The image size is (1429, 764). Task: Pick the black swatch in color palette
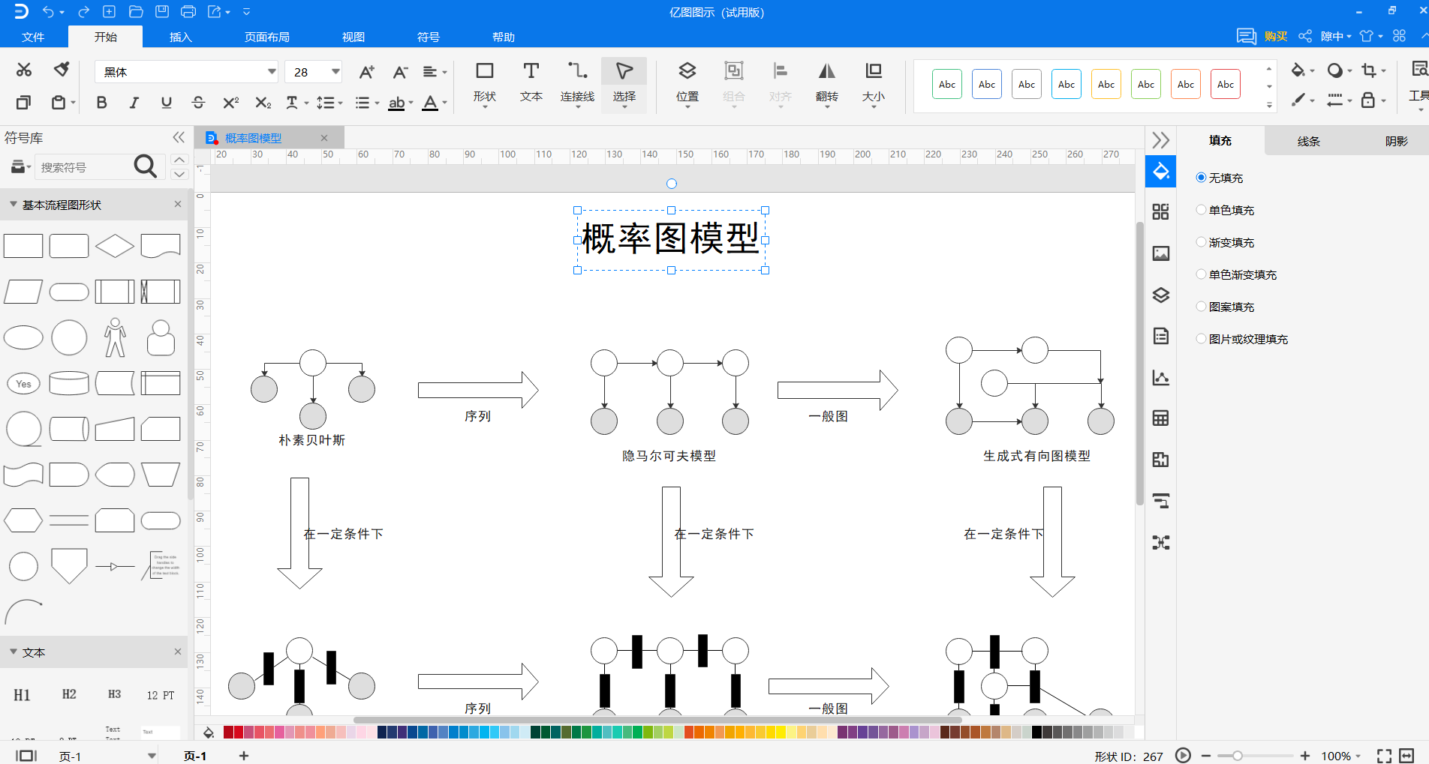[1036, 732]
